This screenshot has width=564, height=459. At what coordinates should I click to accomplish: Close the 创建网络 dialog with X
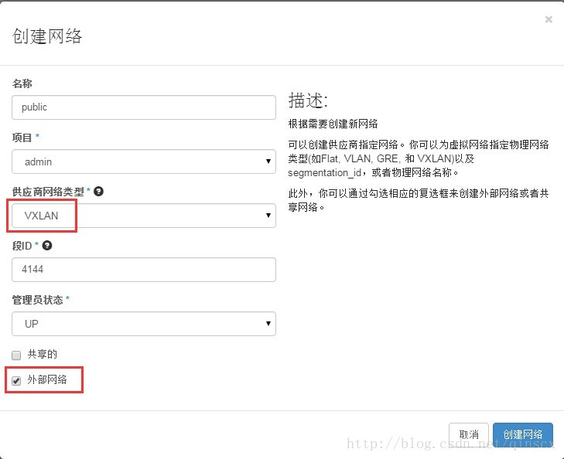click(x=549, y=19)
